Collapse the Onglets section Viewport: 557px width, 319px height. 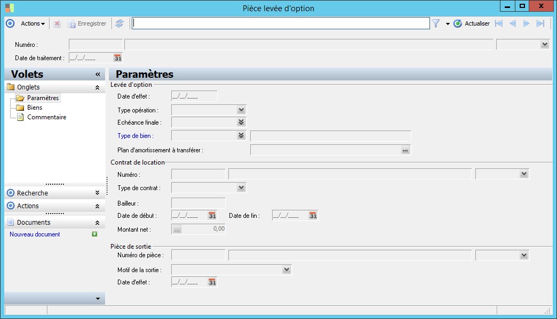click(x=97, y=87)
